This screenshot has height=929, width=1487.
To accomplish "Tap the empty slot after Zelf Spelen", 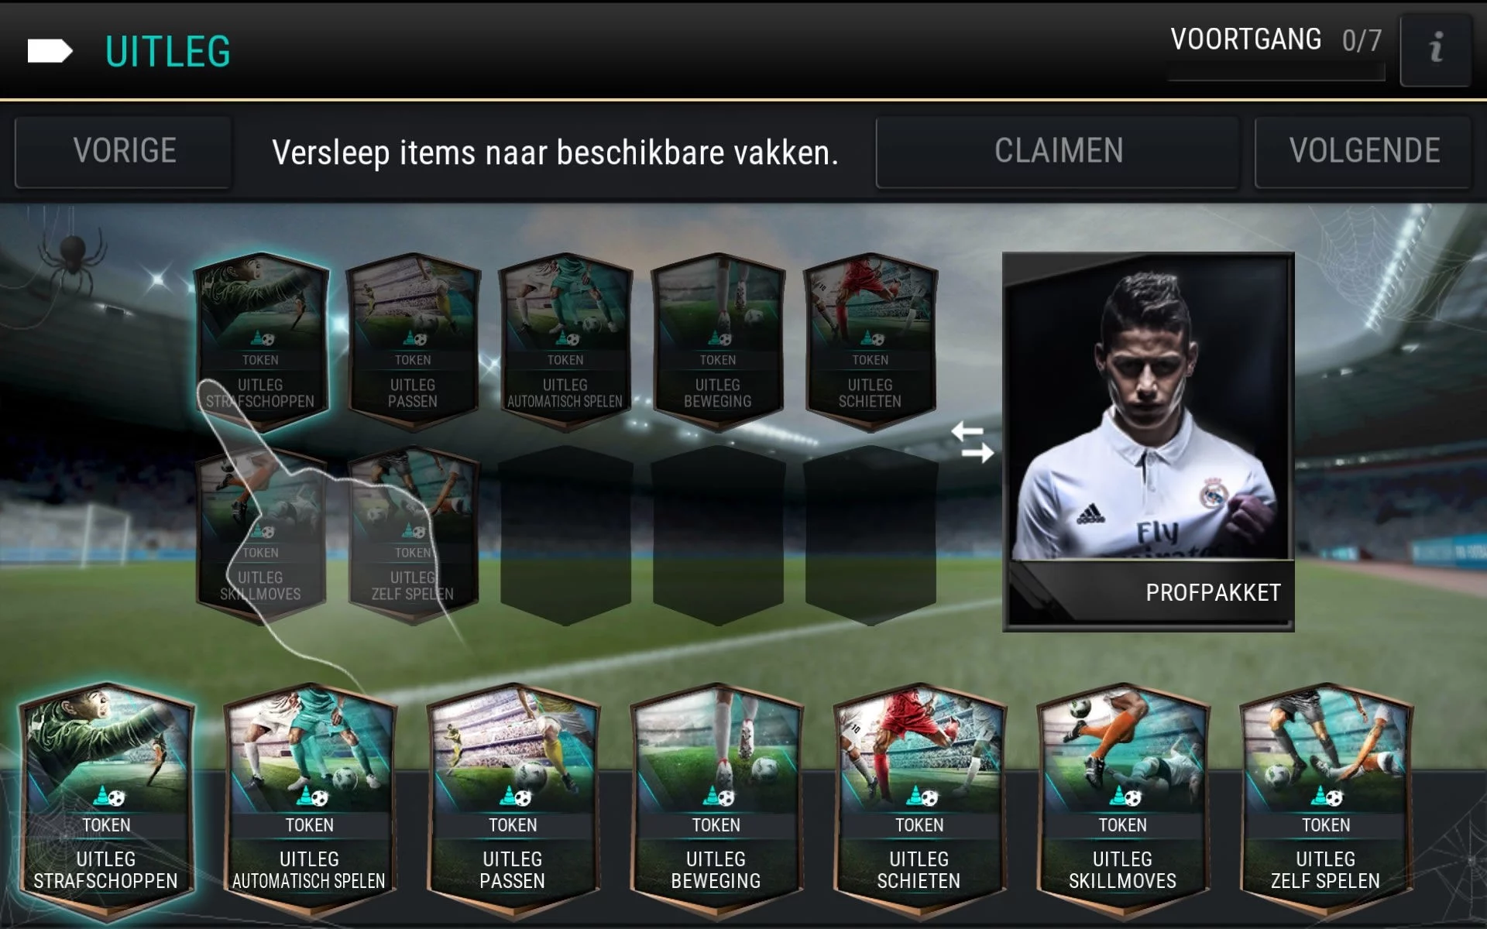I will 565,536.
